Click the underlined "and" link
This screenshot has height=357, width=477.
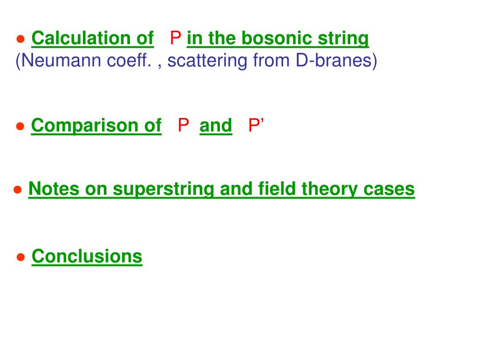tap(216, 126)
